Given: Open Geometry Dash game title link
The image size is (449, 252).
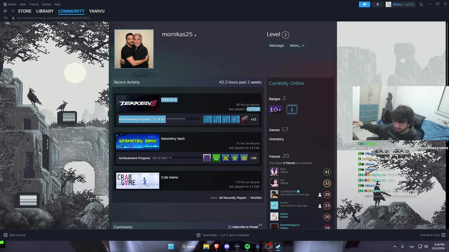Looking at the screenshot, I should coord(173,139).
